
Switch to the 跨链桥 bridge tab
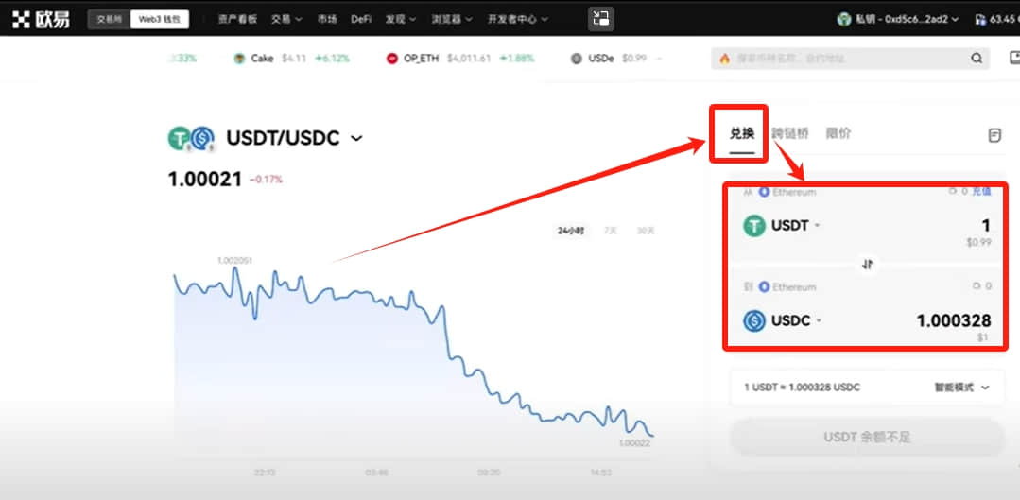(789, 134)
